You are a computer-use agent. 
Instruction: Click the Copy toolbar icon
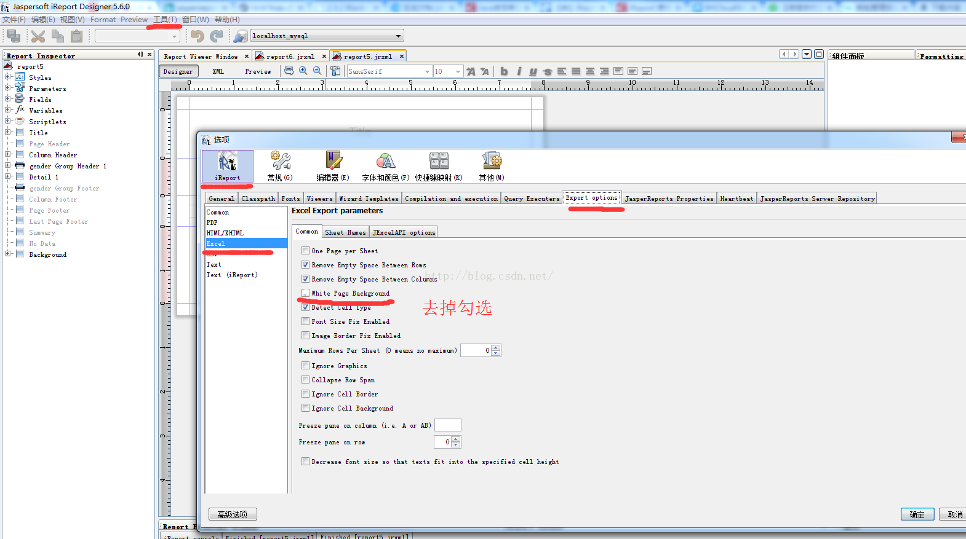58,36
